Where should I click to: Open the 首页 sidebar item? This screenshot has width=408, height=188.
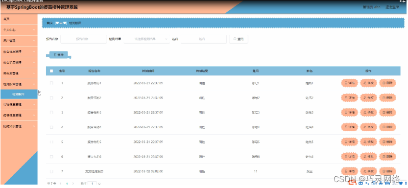19,19
